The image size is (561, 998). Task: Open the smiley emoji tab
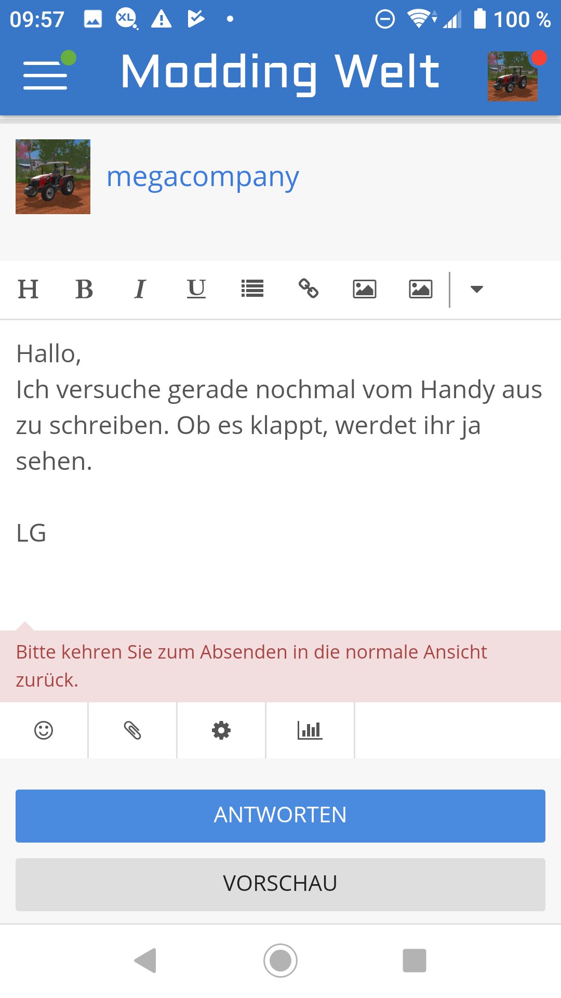(x=44, y=730)
